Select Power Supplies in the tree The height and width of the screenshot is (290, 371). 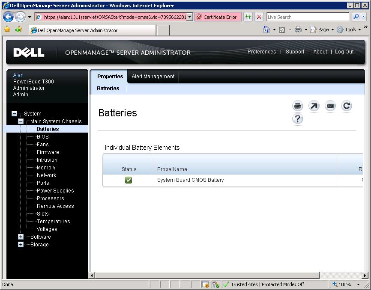click(x=55, y=191)
